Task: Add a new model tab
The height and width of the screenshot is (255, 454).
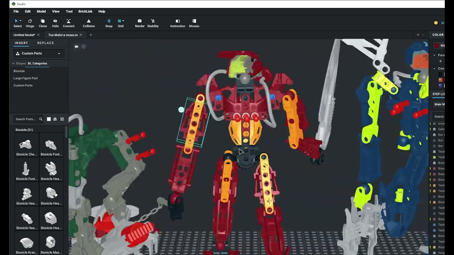Action: click(90, 35)
